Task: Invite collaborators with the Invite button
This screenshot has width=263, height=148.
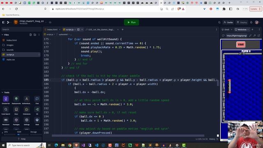Action: (228, 22)
